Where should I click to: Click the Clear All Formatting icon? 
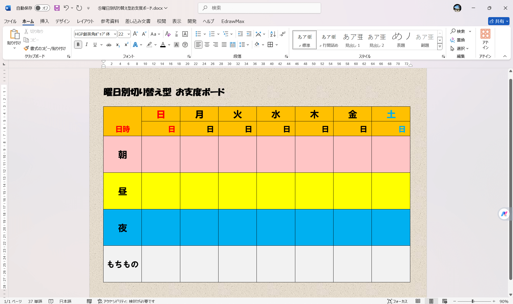click(x=168, y=34)
